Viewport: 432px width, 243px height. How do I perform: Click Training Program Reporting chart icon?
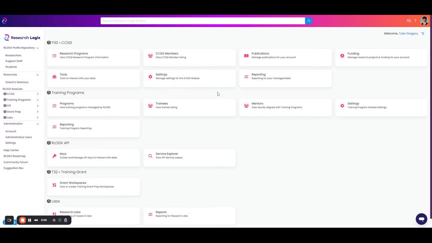tap(54, 127)
